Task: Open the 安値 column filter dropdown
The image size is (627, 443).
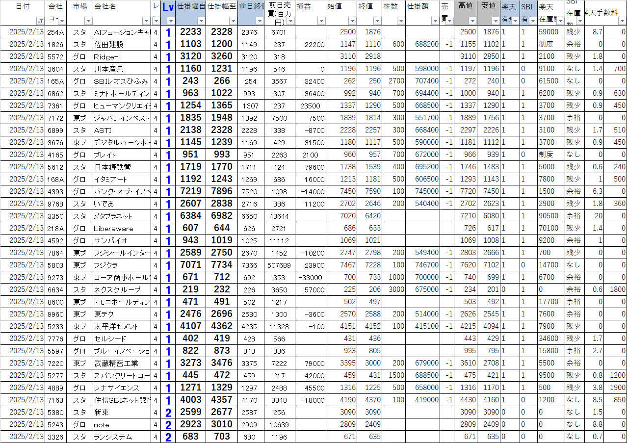Action: (x=496, y=21)
